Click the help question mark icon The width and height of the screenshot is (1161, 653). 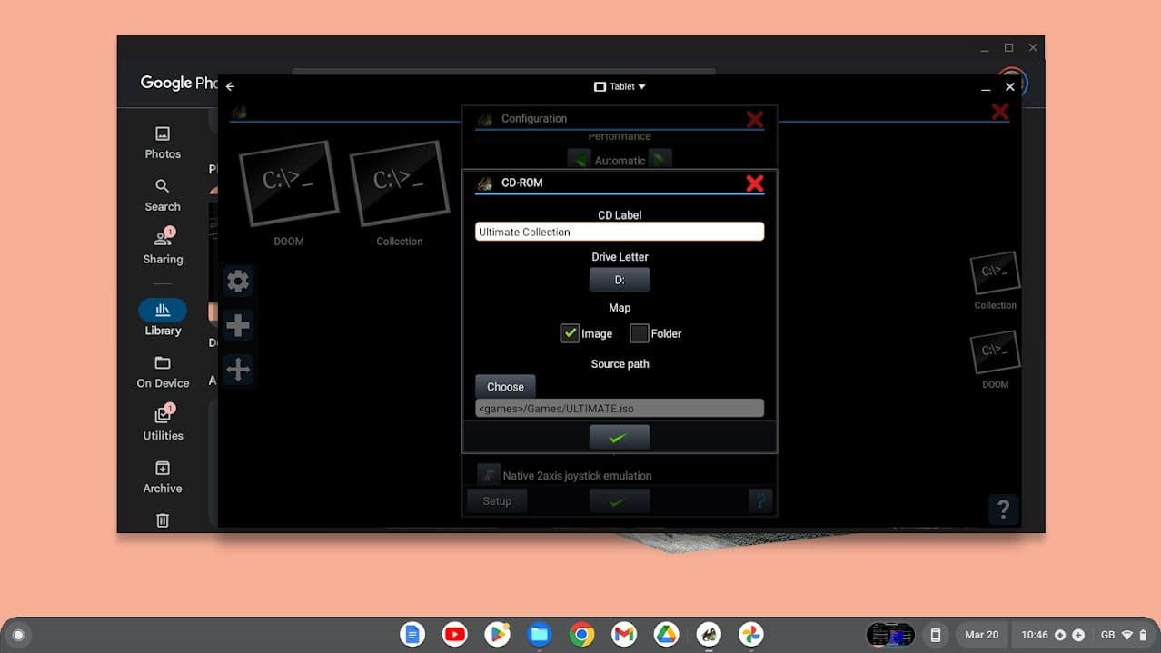click(1003, 510)
